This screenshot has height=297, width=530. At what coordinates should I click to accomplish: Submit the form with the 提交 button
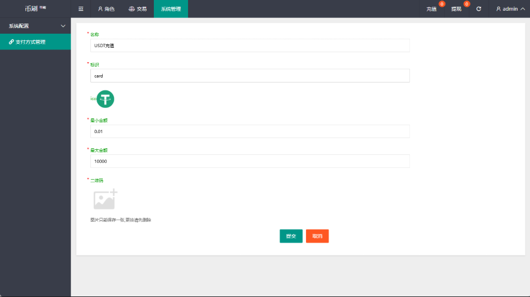coord(291,236)
